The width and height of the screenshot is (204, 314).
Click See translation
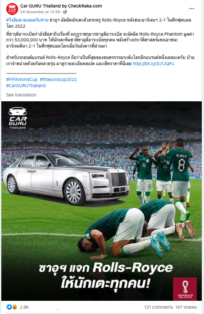click(21, 95)
